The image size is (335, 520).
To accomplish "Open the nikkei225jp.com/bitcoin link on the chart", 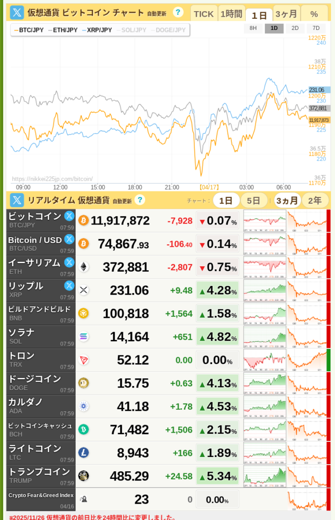I will point(52,179).
